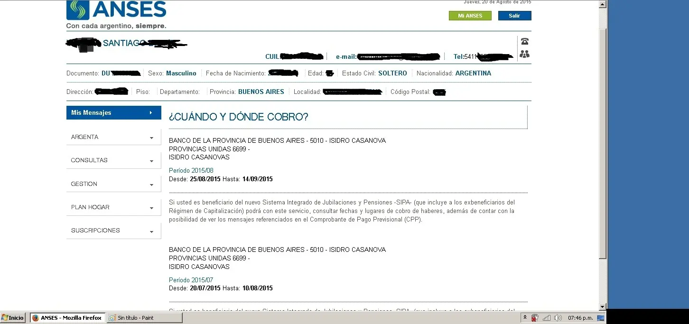Screen dimensions: 689x324
Task: Click the volume speaker tray icon
Action: (558, 318)
